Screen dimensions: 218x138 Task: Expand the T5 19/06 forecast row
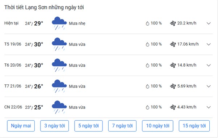coord(209,44)
